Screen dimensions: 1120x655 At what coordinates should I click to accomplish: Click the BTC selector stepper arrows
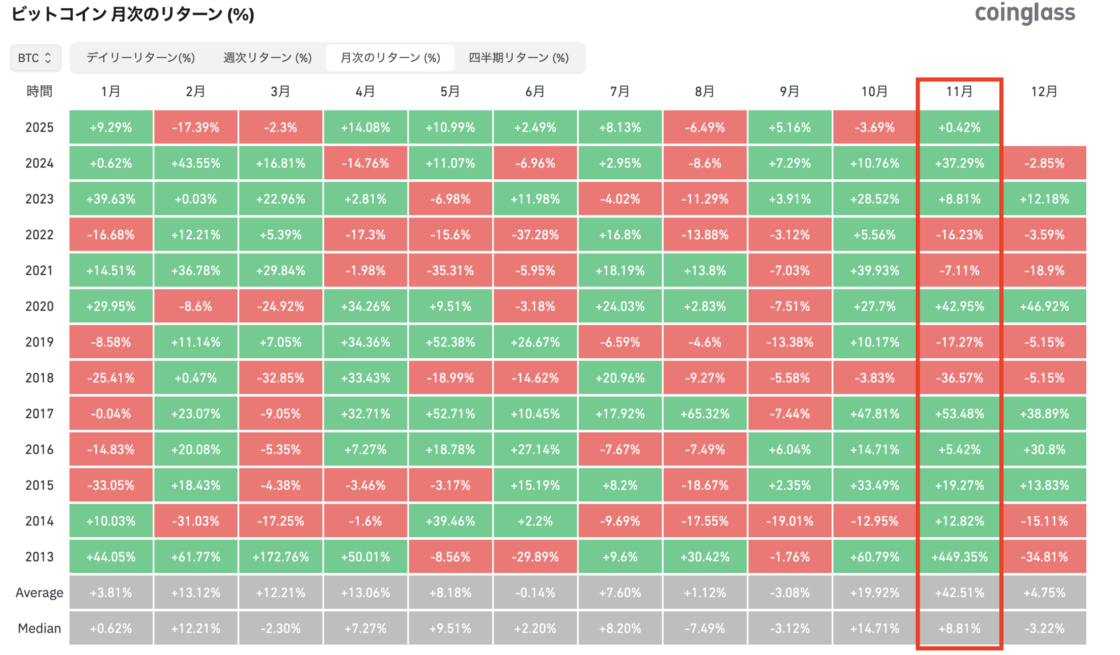(49, 57)
